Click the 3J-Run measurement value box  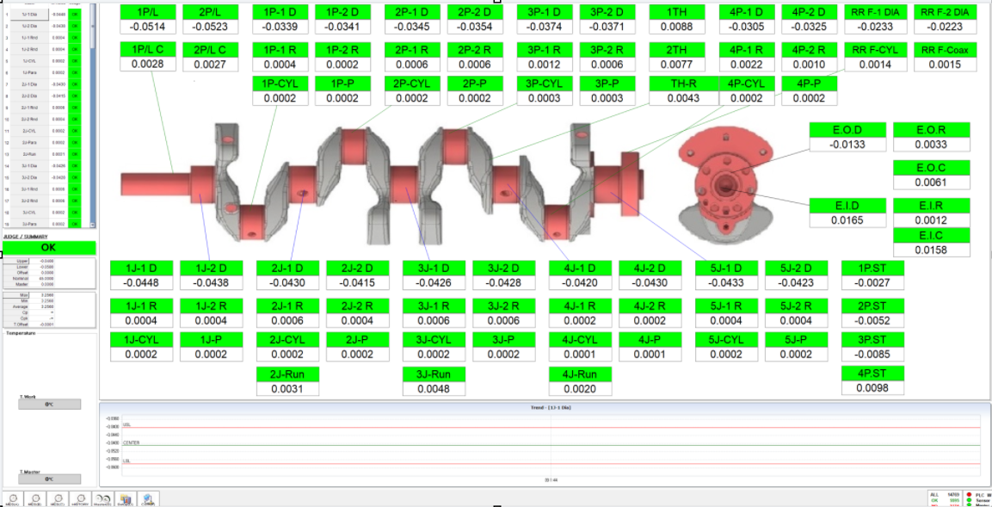click(x=434, y=389)
